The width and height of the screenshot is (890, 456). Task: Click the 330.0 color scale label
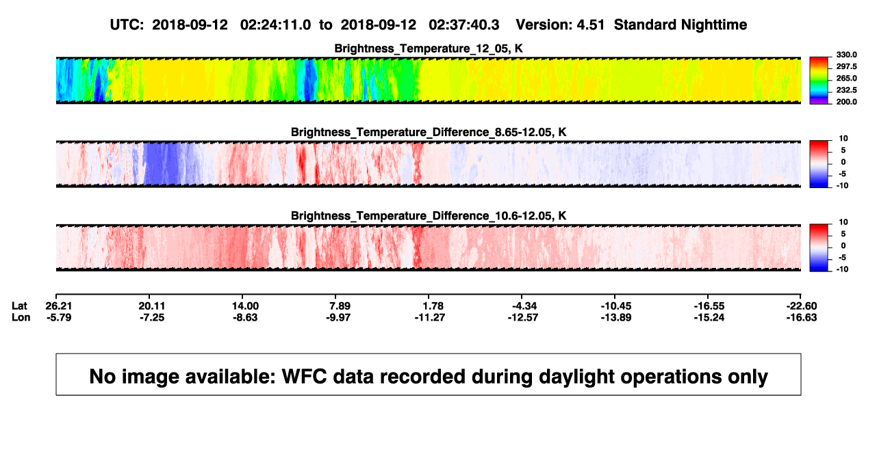846,55
